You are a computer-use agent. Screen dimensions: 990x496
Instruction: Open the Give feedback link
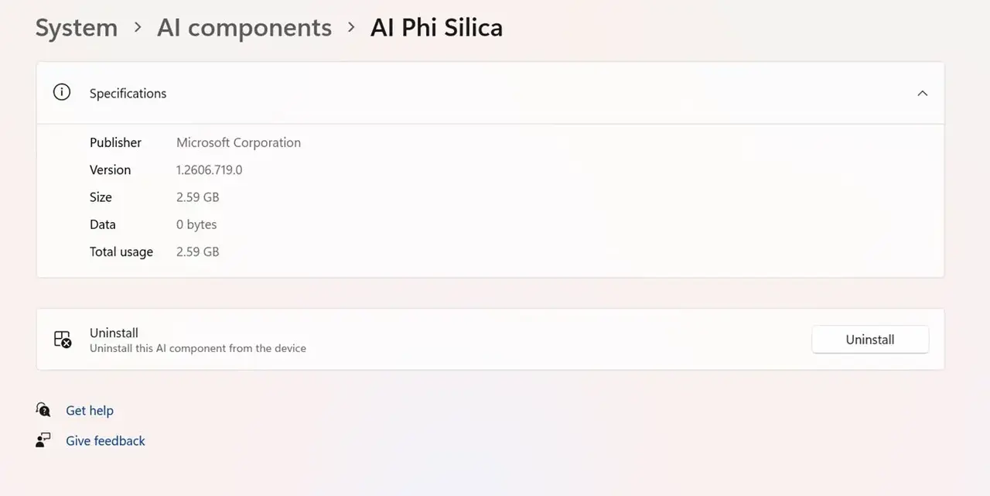pyautogui.click(x=105, y=440)
